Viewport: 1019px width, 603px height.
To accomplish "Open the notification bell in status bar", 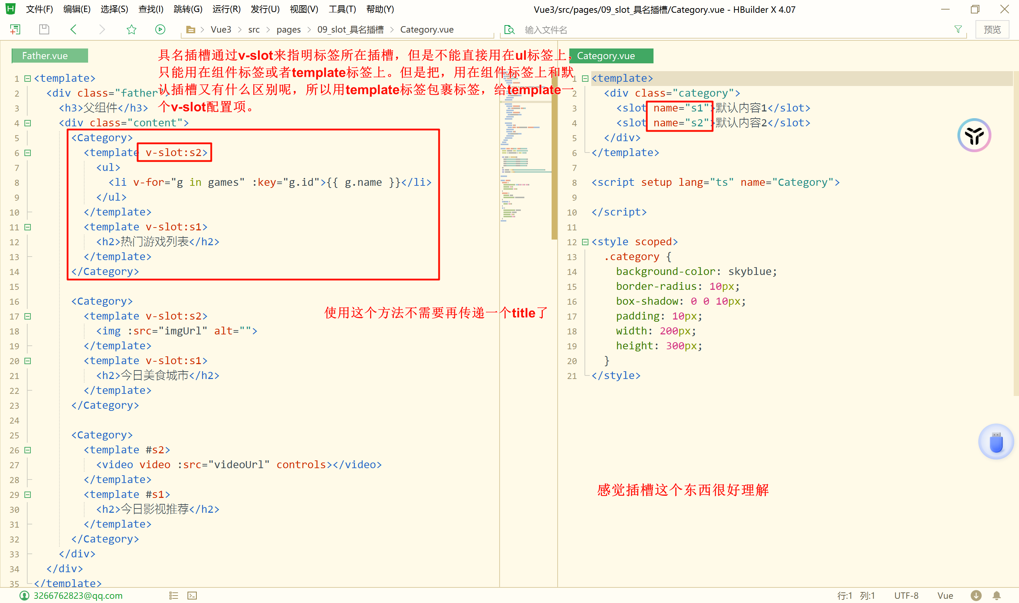I will [996, 595].
